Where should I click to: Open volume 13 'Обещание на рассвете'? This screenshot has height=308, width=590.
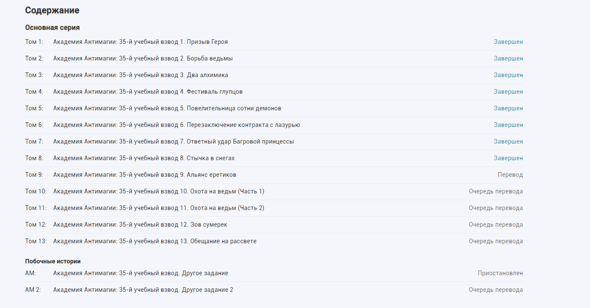(155, 241)
